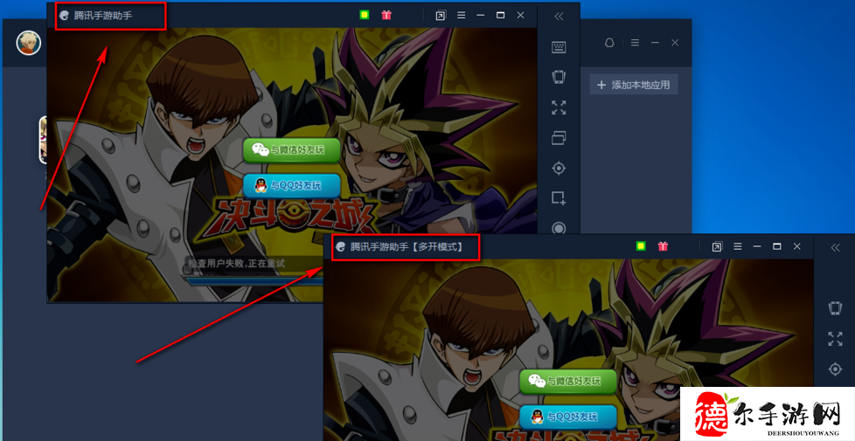
Task: Open hamburger menu in 多开模式 title bar
Action: tap(738, 246)
